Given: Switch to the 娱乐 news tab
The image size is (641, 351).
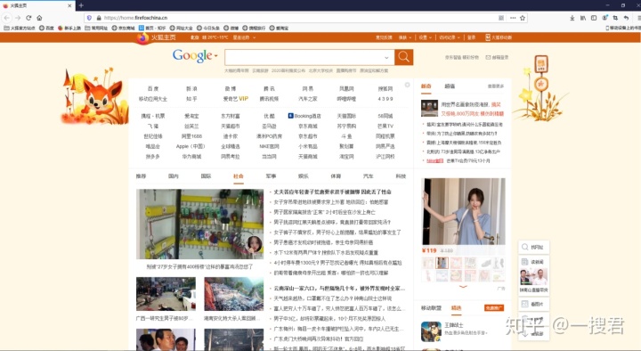Looking at the screenshot, I should (304, 175).
